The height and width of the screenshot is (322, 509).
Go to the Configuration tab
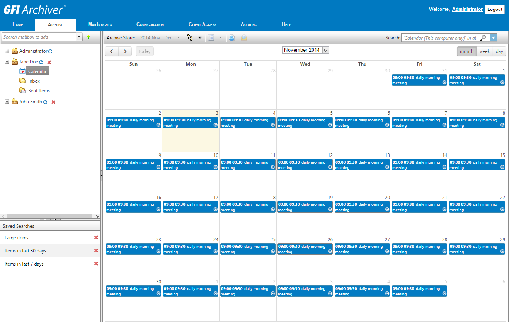click(150, 24)
